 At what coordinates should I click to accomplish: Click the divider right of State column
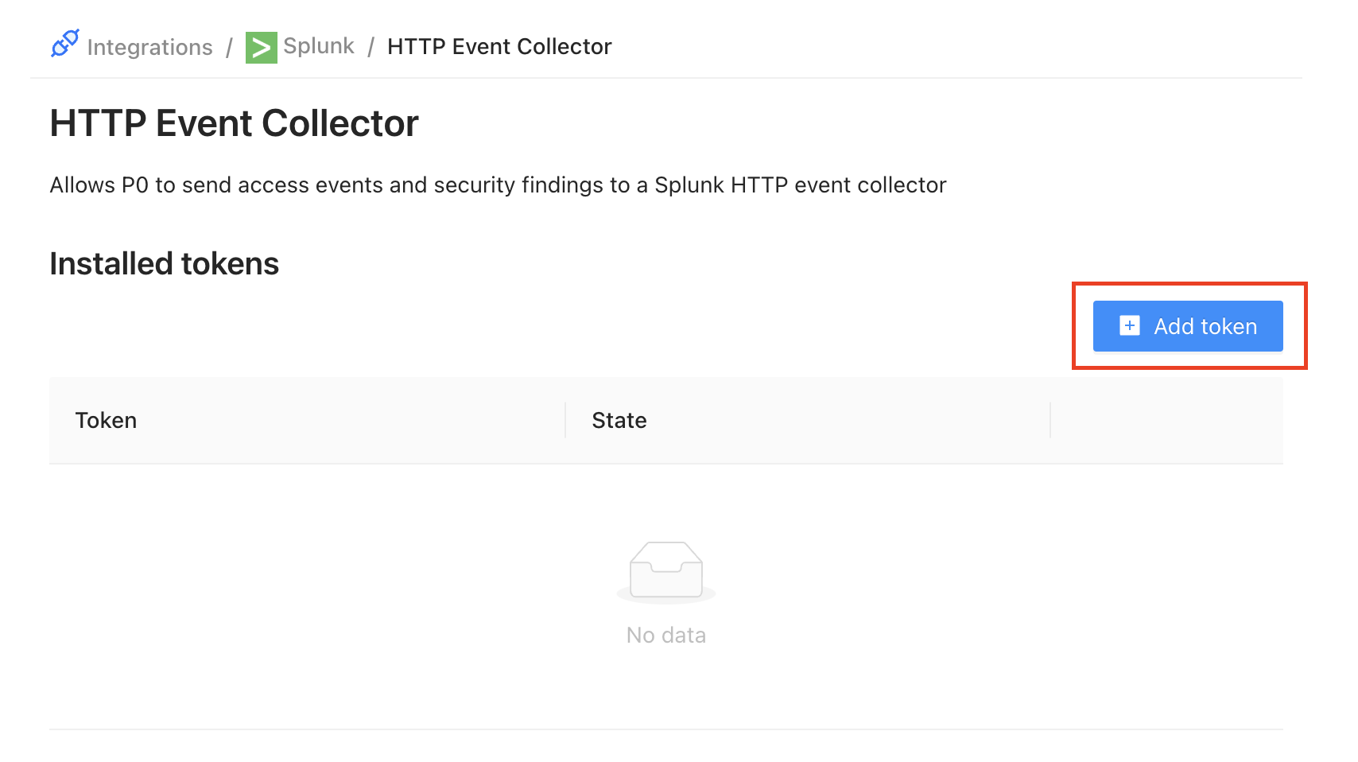pos(1050,420)
